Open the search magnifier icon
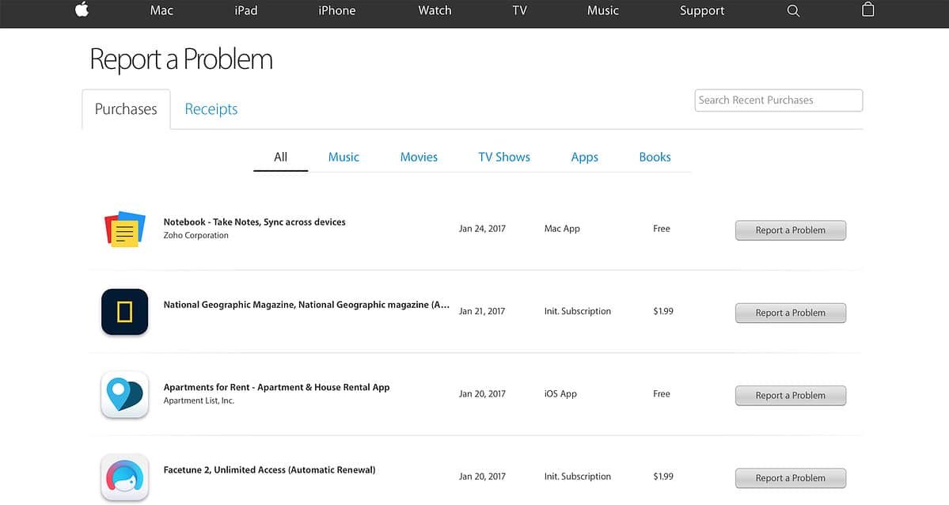The height and width of the screenshot is (505, 949). pos(793,11)
